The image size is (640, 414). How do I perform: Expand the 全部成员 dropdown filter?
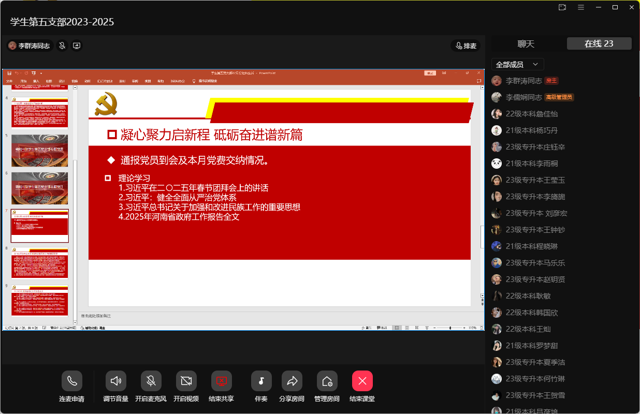pos(517,64)
